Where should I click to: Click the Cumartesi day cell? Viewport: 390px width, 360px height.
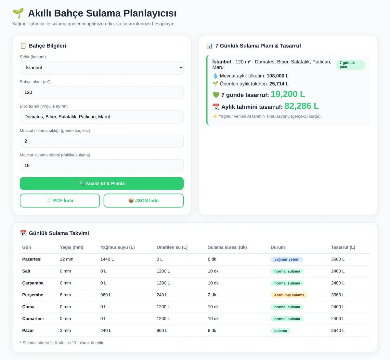(x=33, y=319)
